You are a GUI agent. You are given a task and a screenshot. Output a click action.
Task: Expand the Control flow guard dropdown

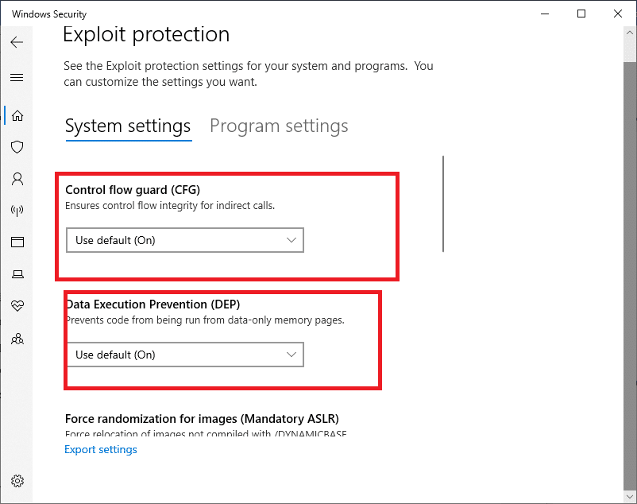tap(185, 240)
